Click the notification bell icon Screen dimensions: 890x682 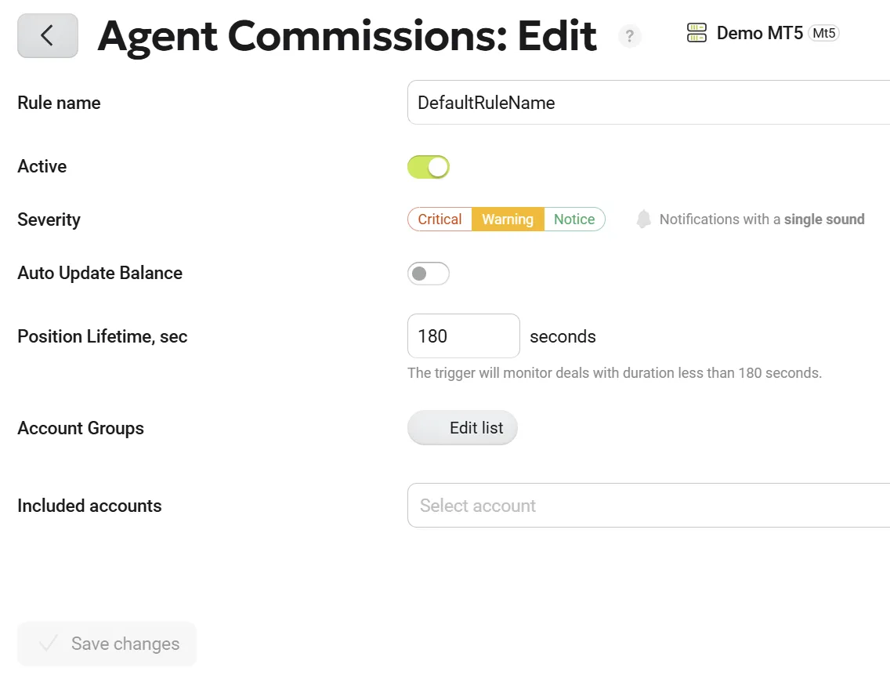(x=643, y=219)
